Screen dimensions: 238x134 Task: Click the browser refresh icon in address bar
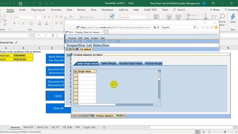(158, 27)
